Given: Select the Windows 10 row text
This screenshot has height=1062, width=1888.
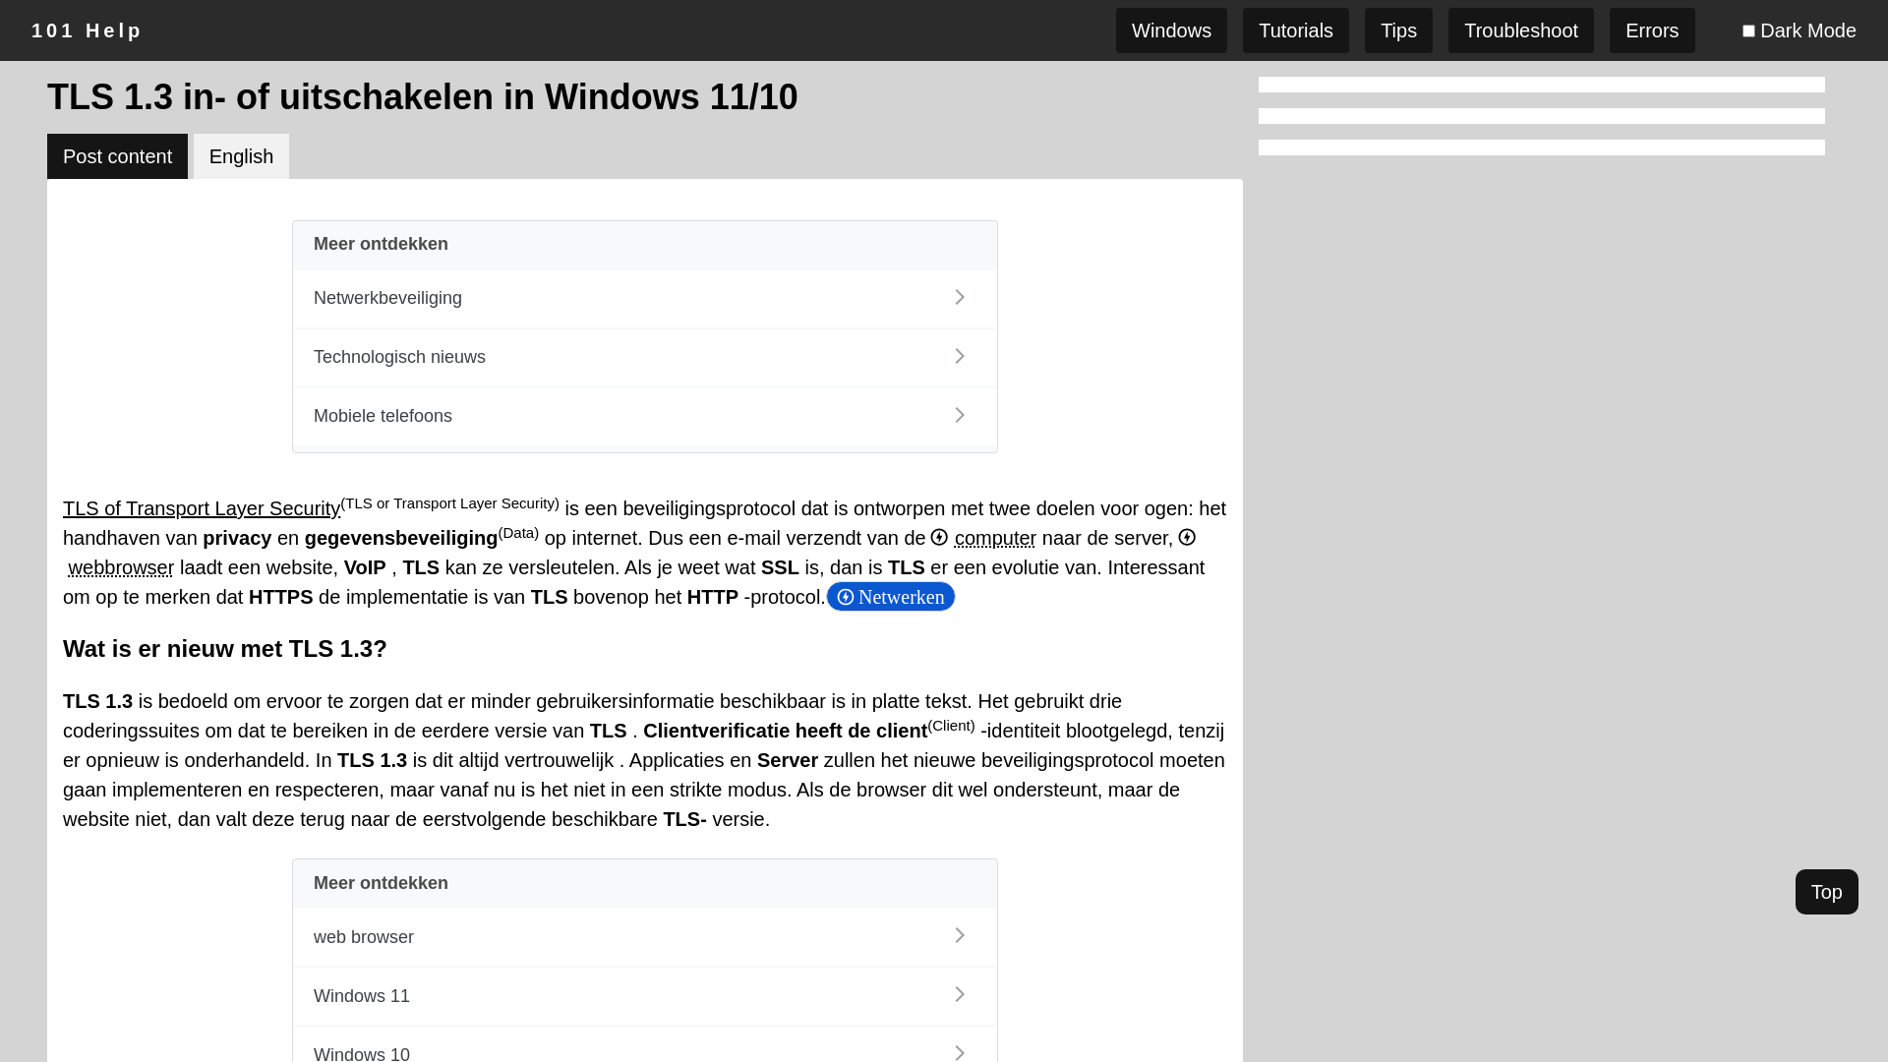Looking at the screenshot, I should tap(362, 1053).
